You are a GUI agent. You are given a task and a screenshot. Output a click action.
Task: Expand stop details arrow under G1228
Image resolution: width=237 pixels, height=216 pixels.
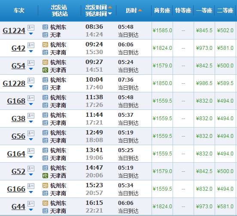click(x=31, y=86)
